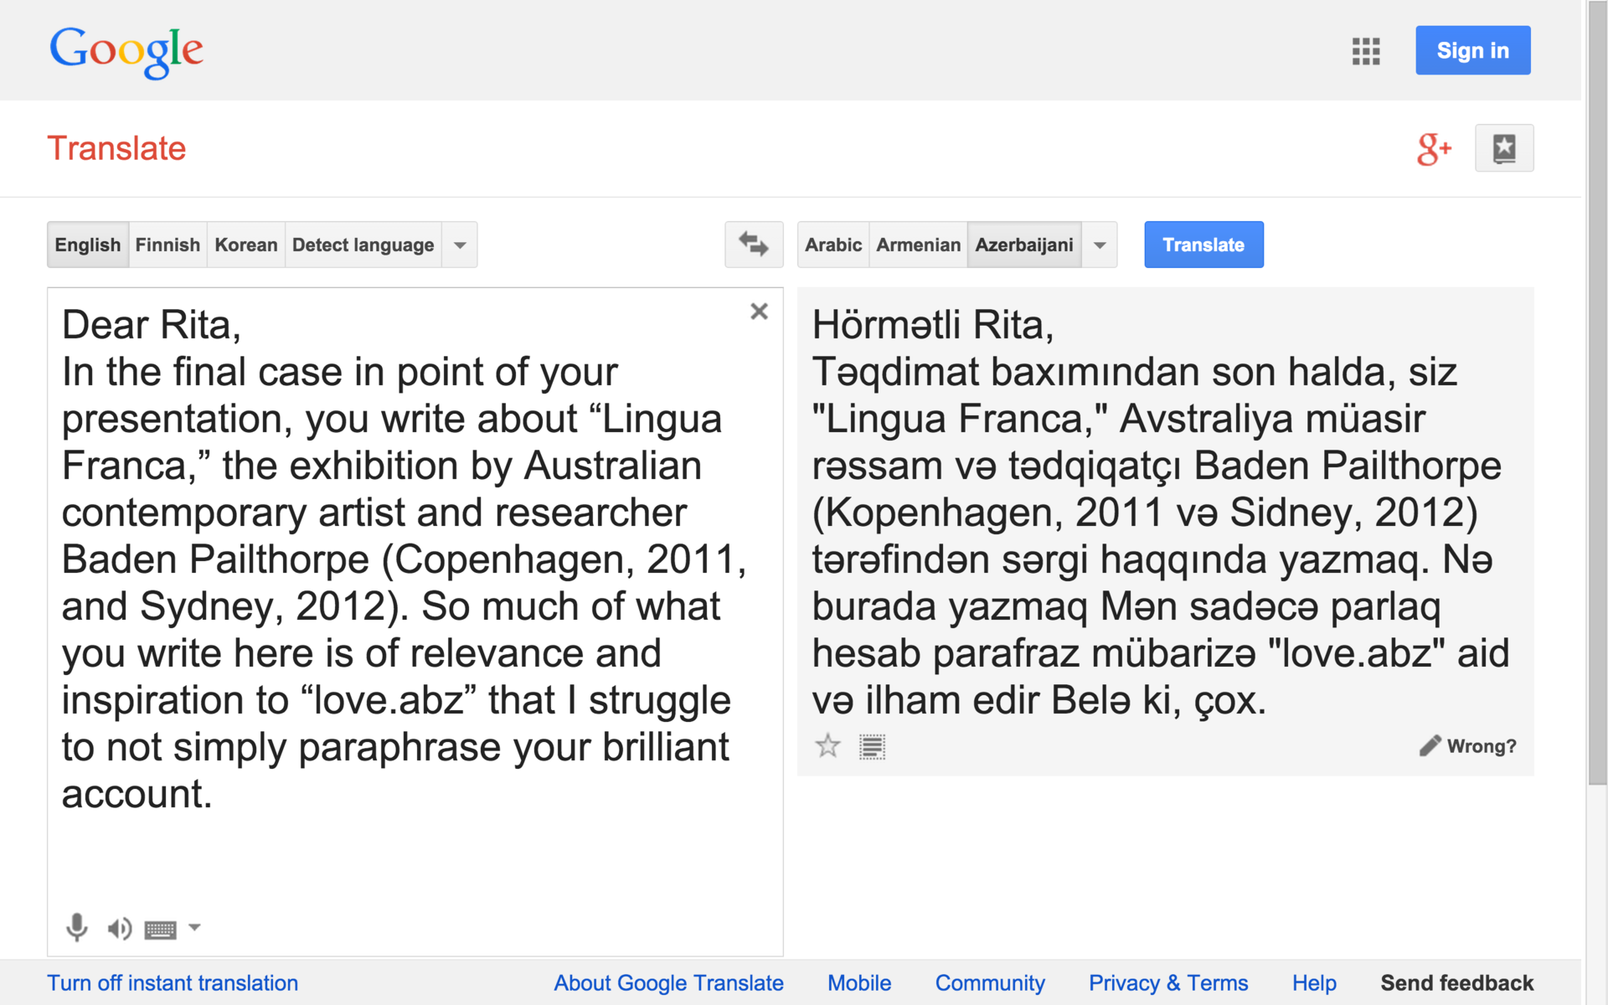Select Detect language as source

[x=363, y=245]
